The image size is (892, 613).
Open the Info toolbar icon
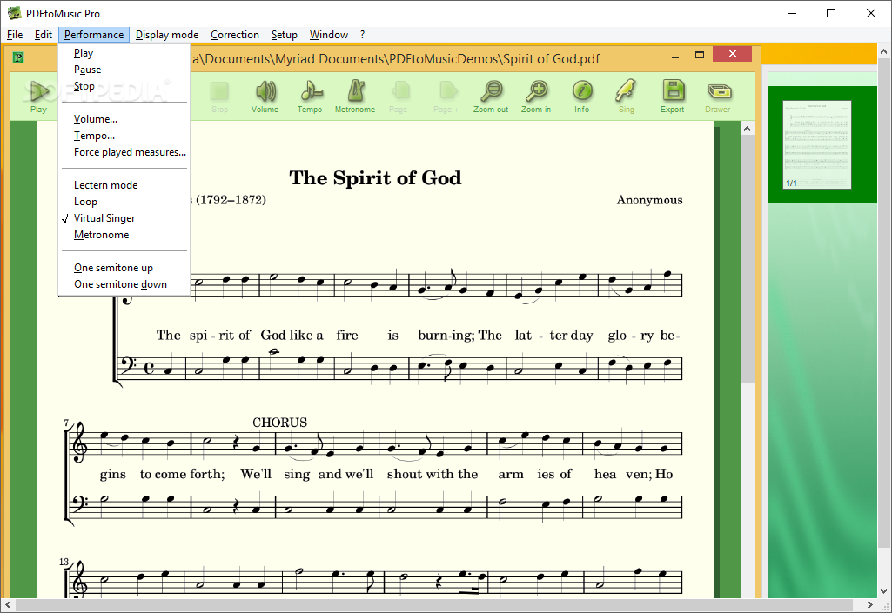coord(582,97)
